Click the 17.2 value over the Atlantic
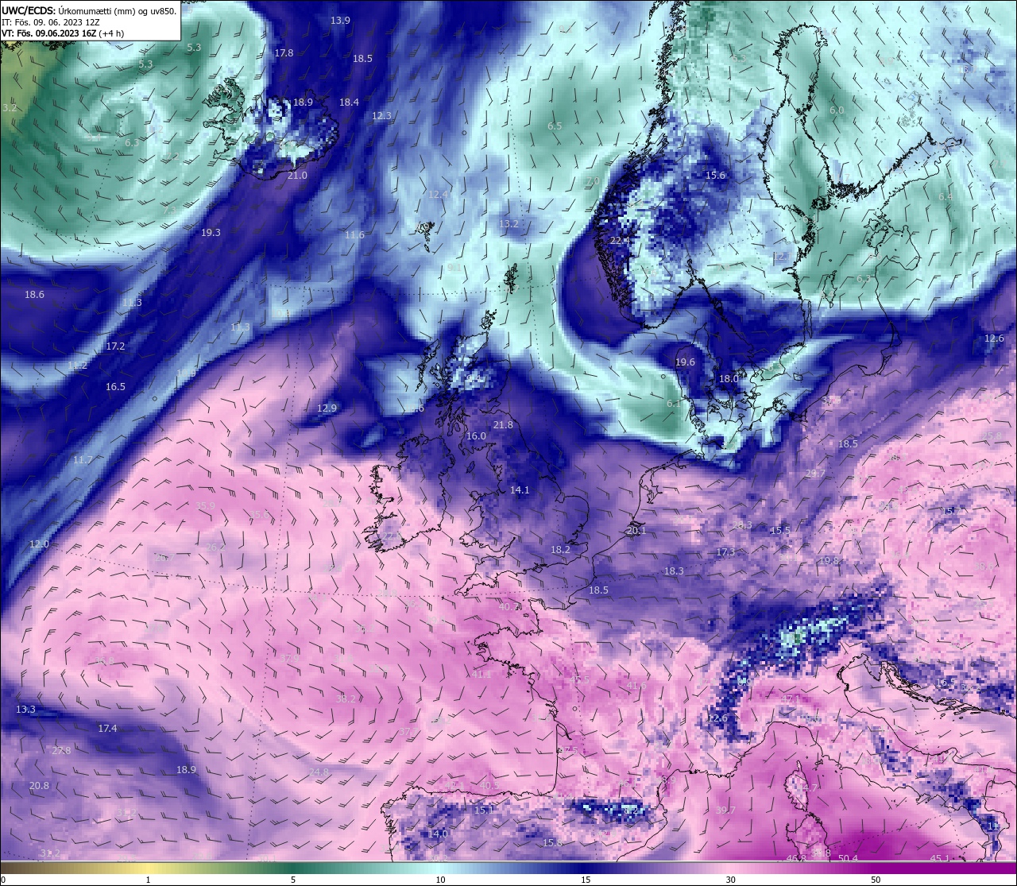1017x886 pixels. point(115,346)
